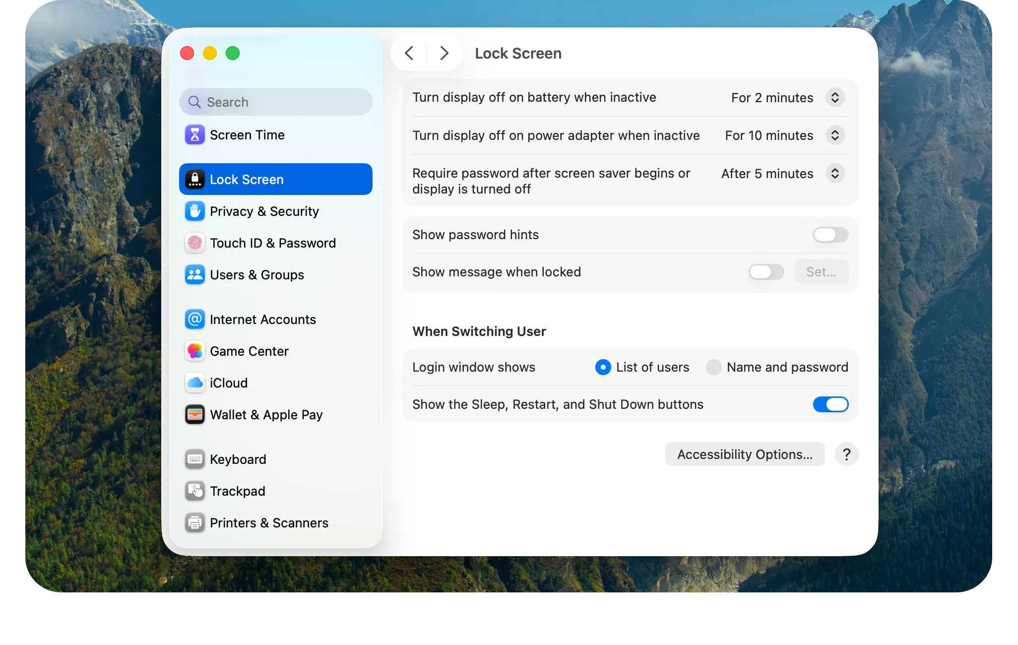Click the 'Game Center' sidebar label

(249, 351)
